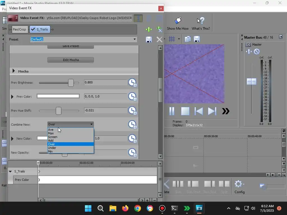
Task: Select Ave in Combine New list
Action: (70, 130)
